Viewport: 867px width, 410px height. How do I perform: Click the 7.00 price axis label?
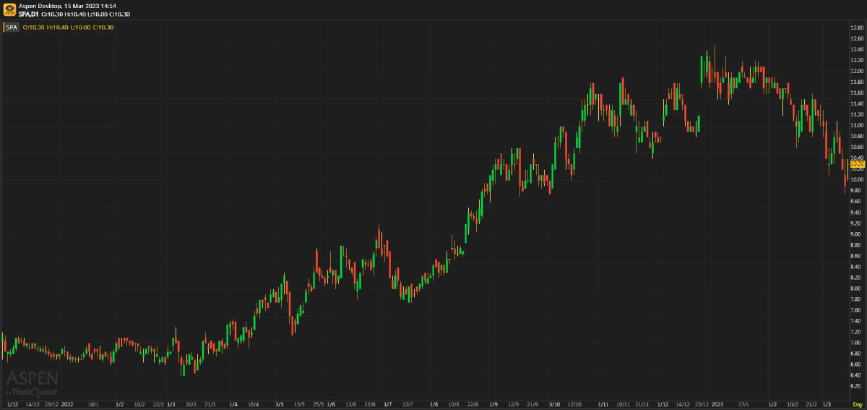pos(857,343)
